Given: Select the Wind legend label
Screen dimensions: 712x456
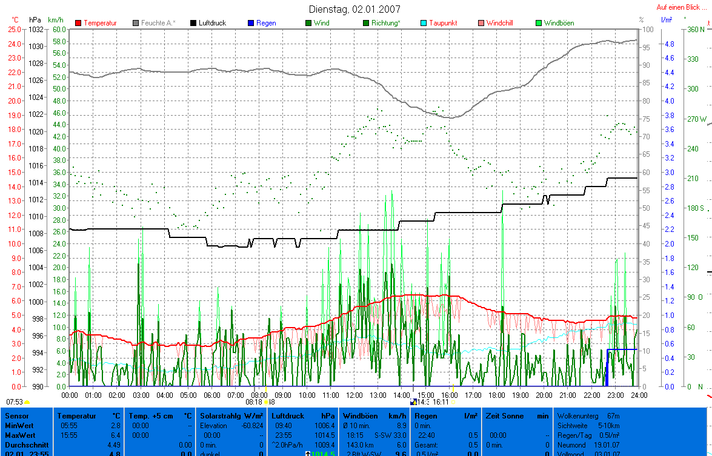Looking at the screenshot, I should (322, 23).
